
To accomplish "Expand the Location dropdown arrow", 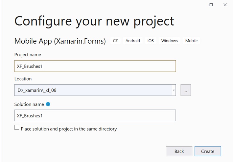I will click(x=174, y=90).
